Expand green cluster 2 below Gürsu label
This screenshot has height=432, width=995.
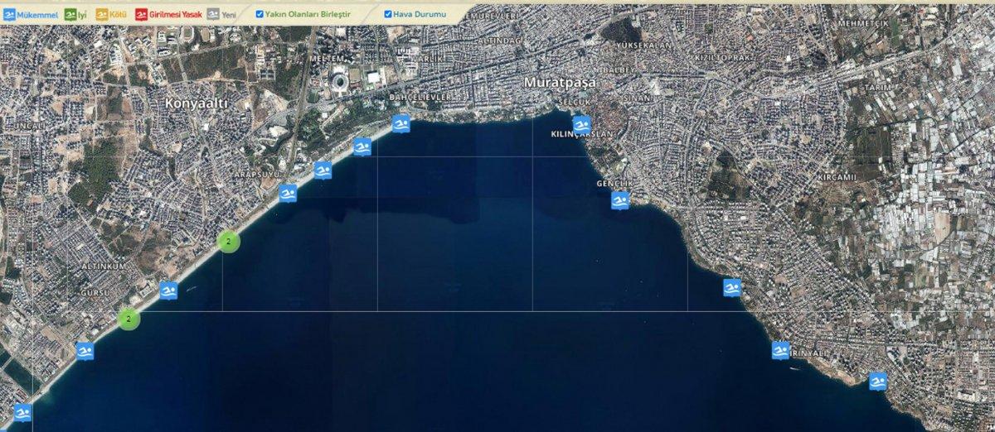tap(129, 318)
